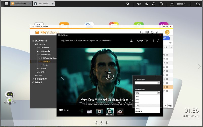Open the top bar more options dots
The image size is (203, 127).
(190, 4)
